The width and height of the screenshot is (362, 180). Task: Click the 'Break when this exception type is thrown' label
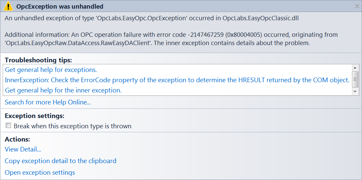(73, 126)
